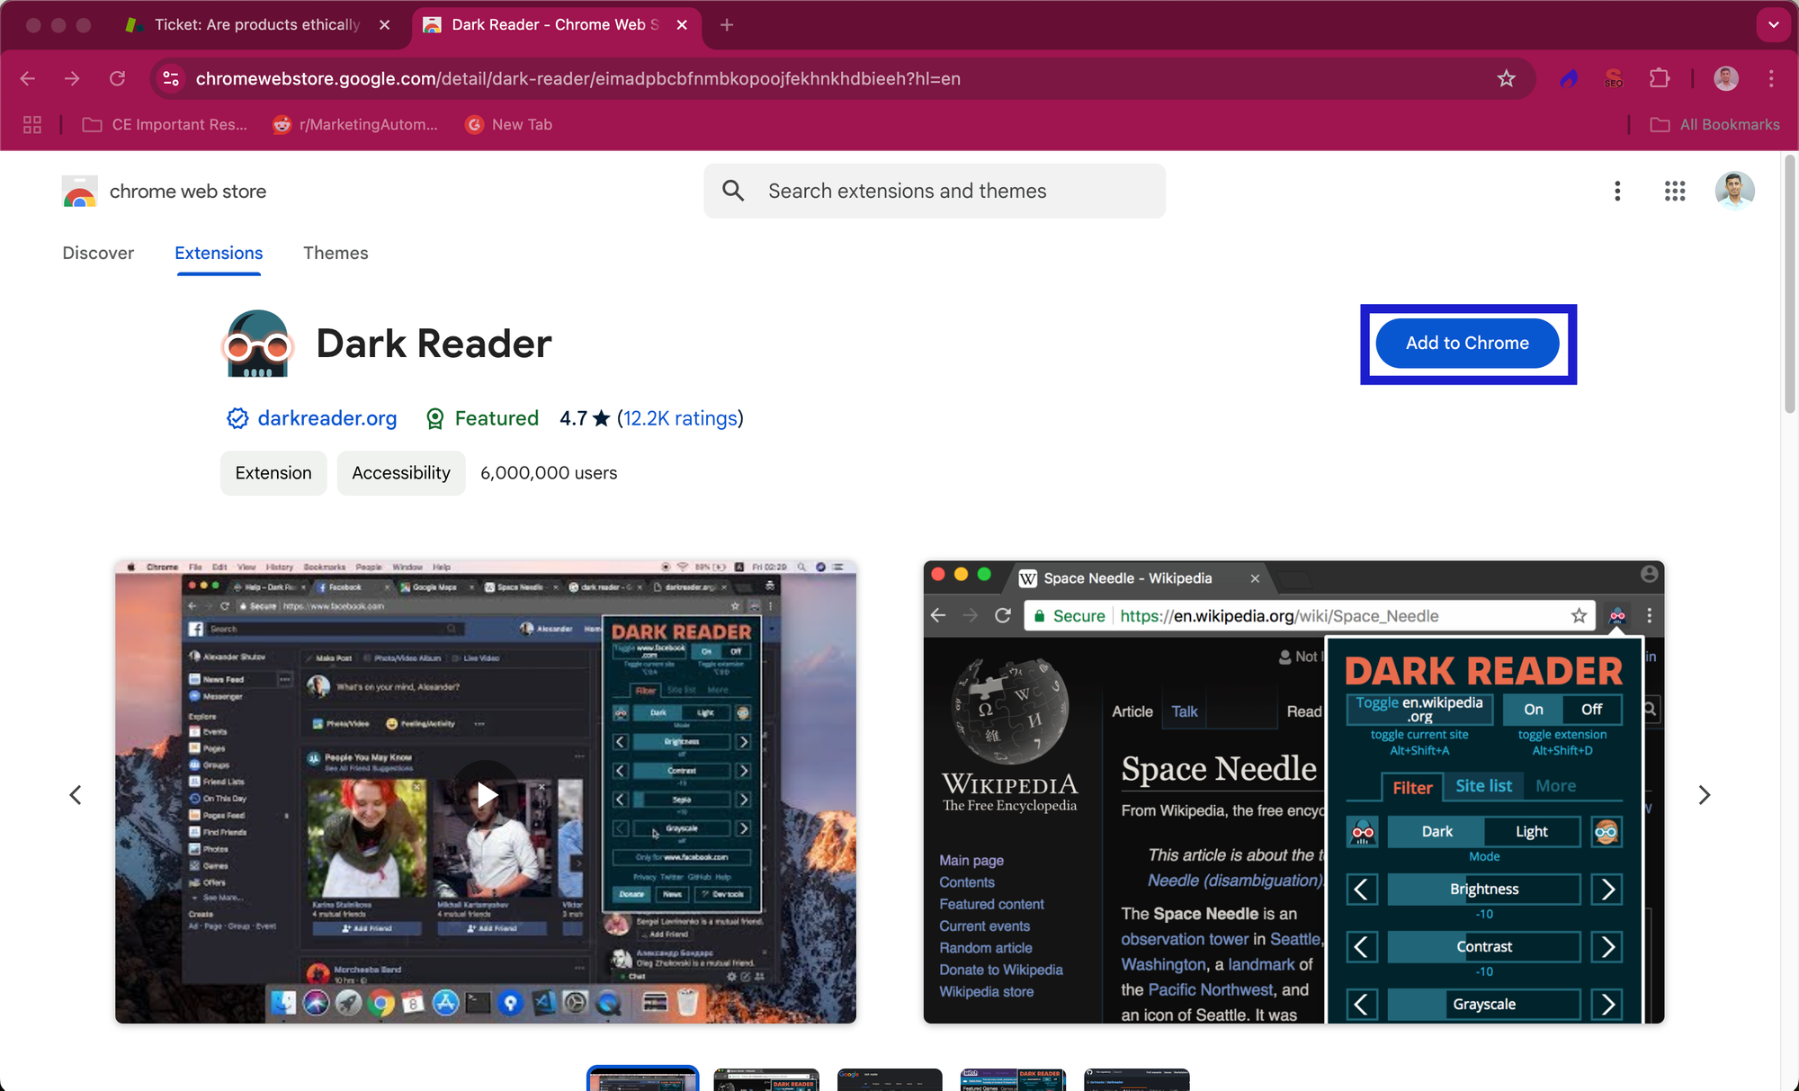Open CE Important Res bookmark folder
The width and height of the screenshot is (1799, 1091).
165,124
